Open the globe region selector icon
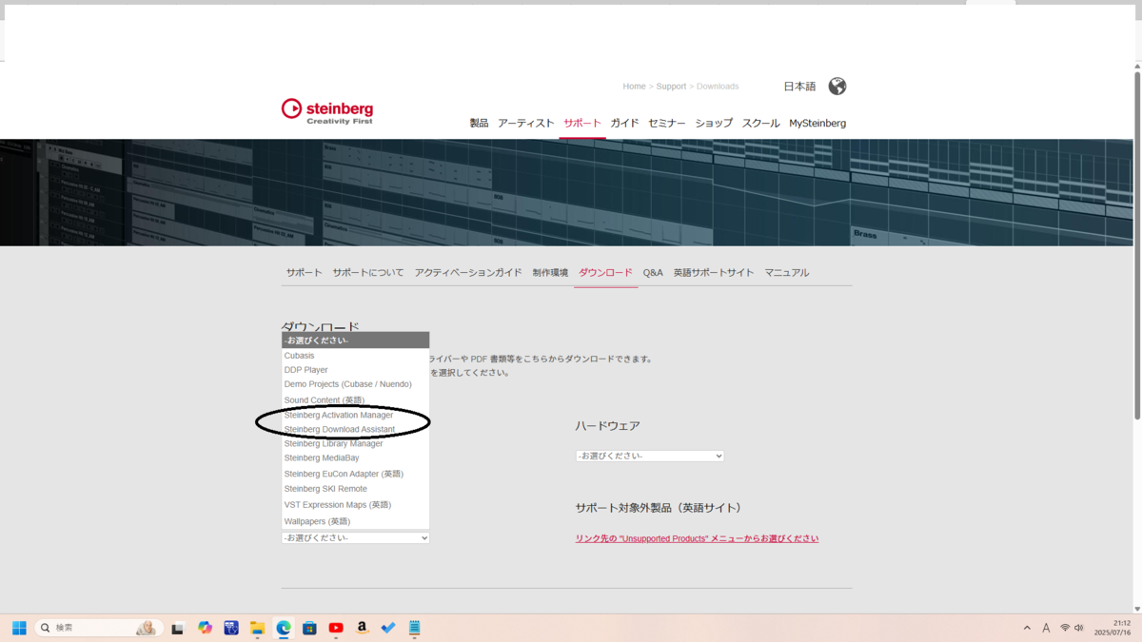The height and width of the screenshot is (642, 1142). click(837, 87)
